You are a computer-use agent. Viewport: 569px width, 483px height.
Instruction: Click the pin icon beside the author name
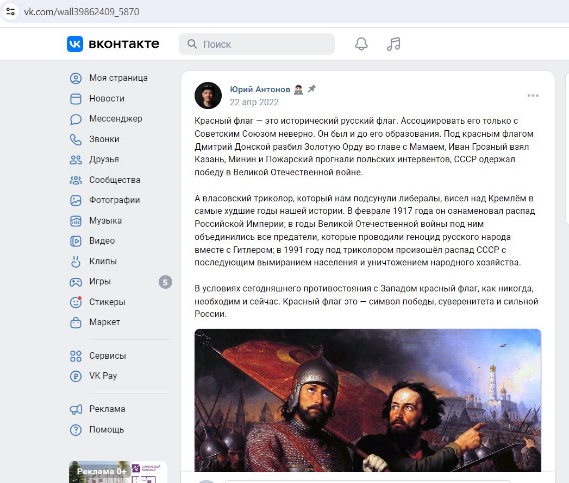[312, 89]
